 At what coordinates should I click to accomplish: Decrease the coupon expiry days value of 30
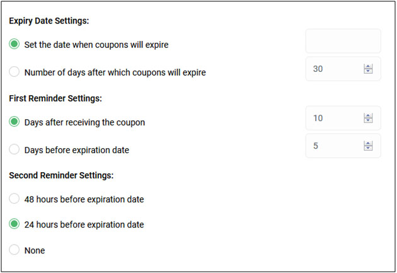click(368, 71)
